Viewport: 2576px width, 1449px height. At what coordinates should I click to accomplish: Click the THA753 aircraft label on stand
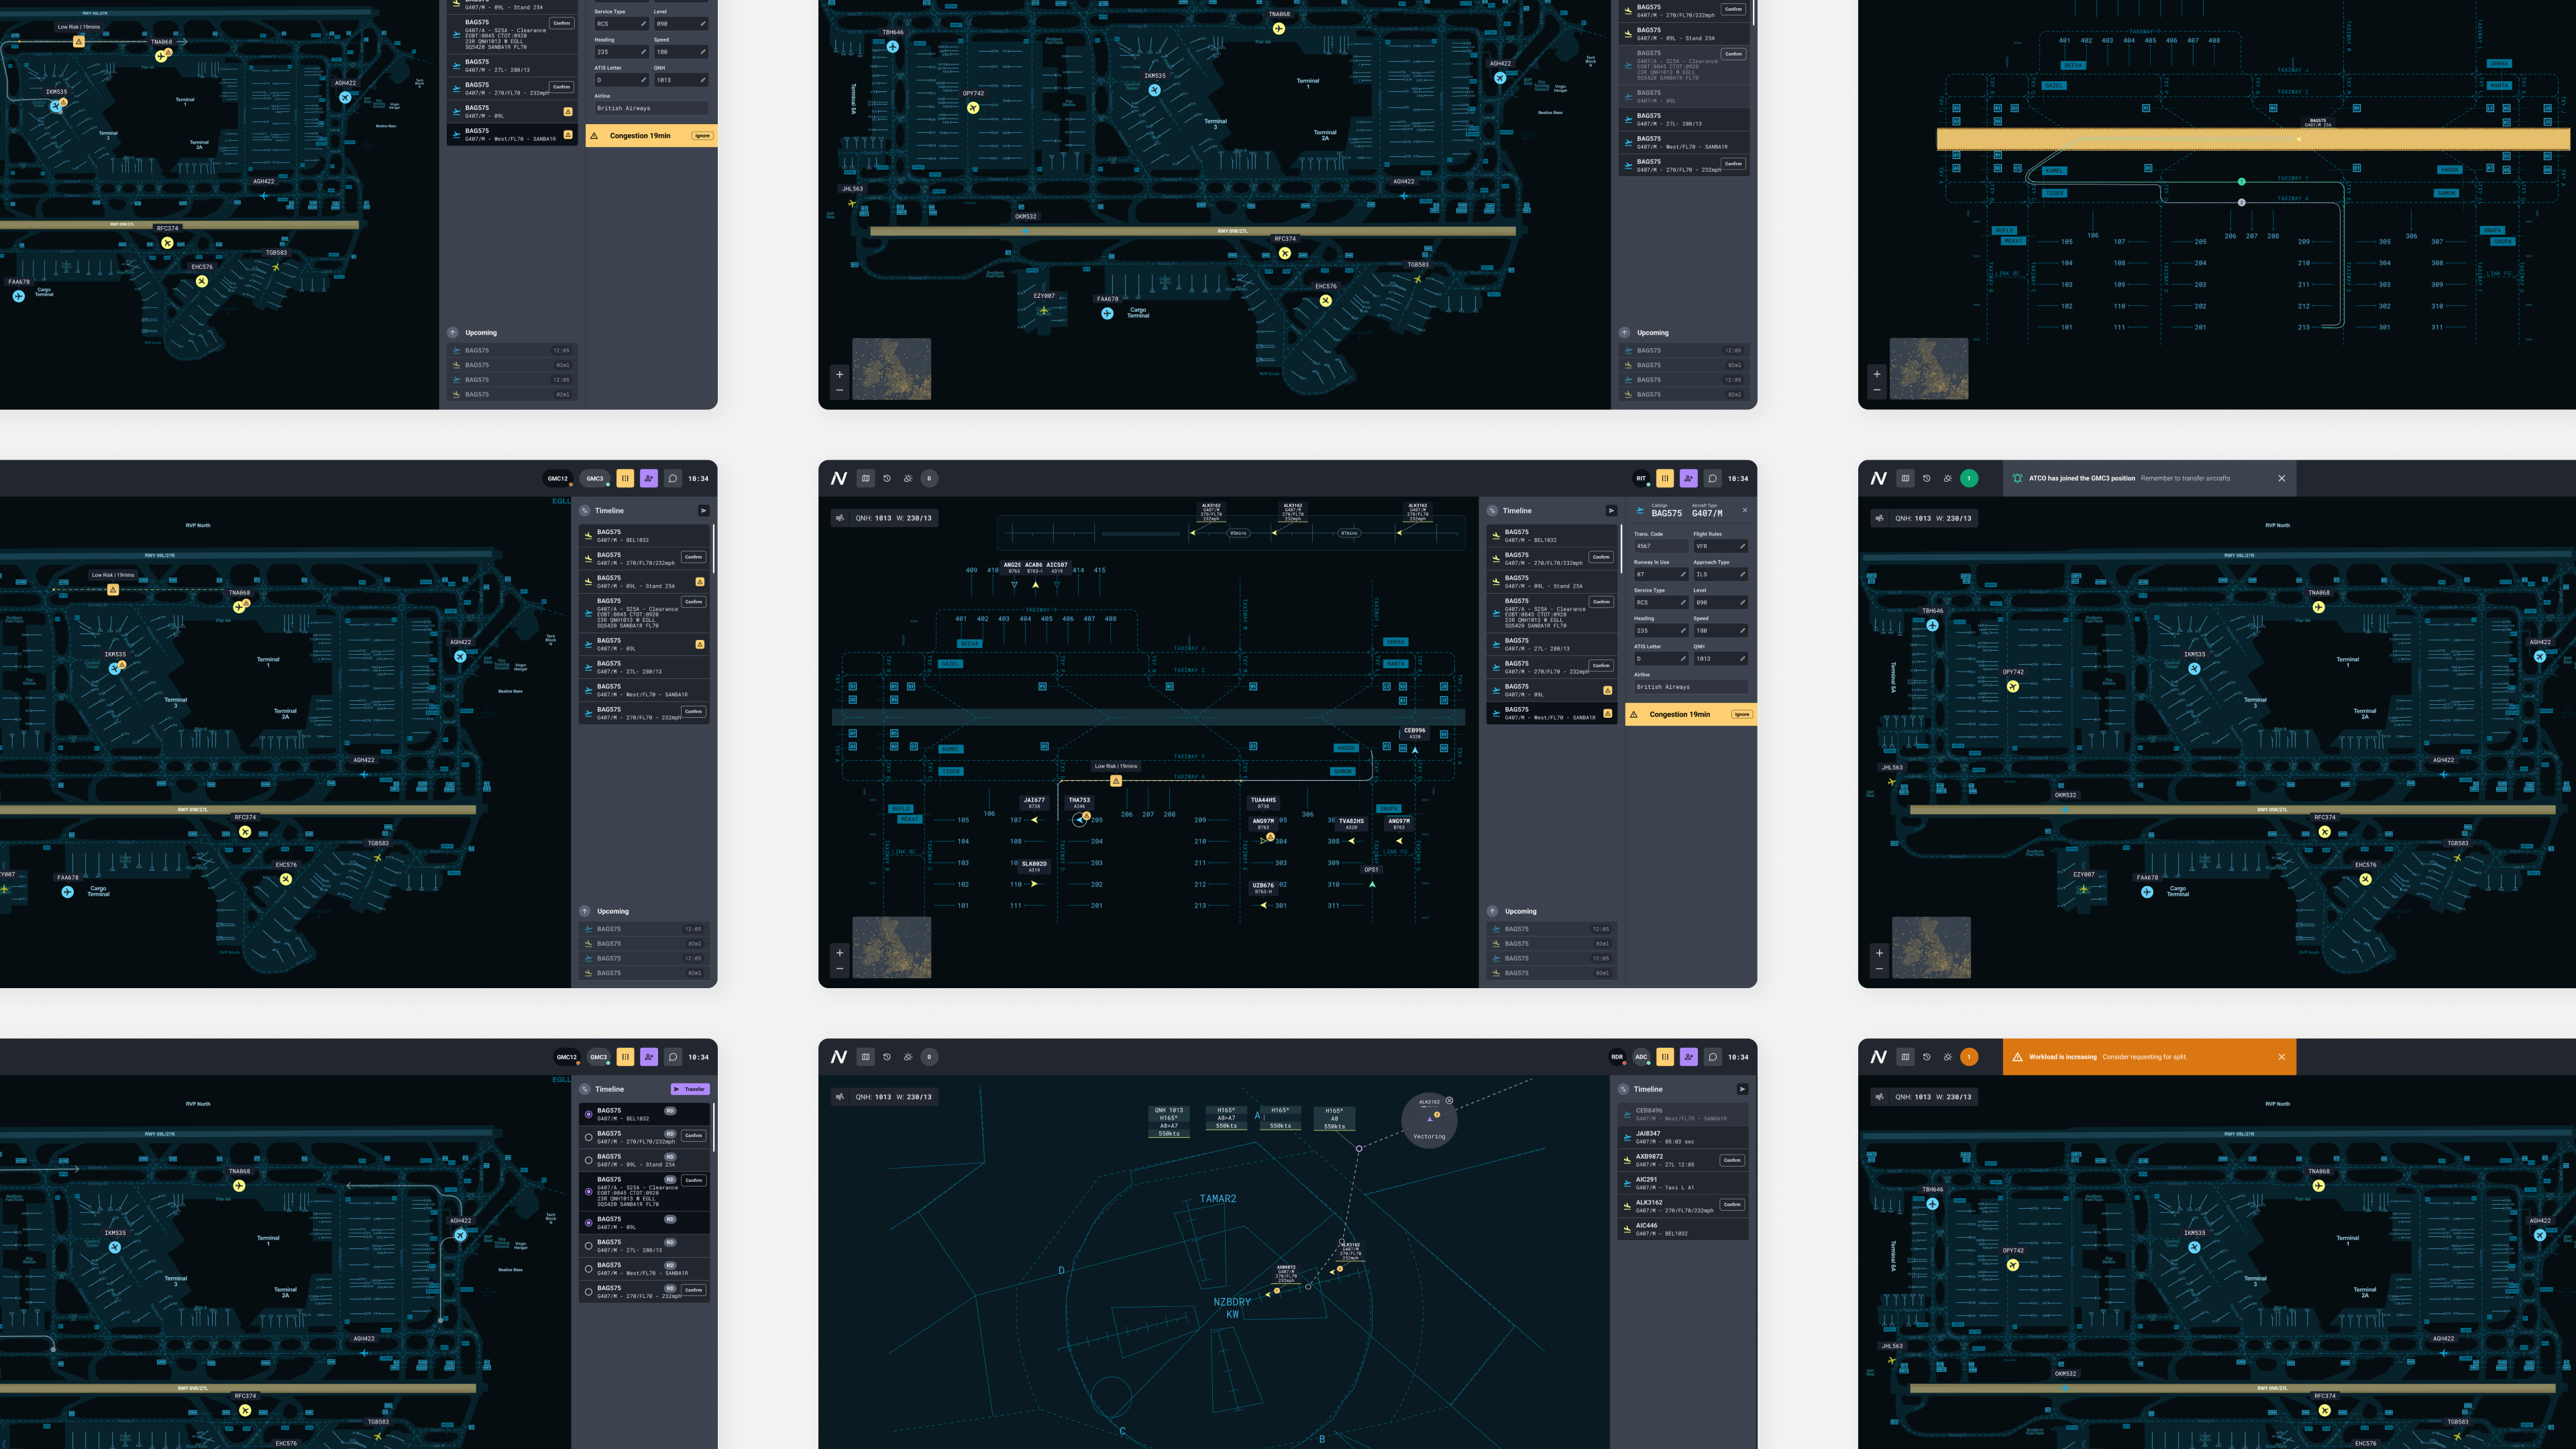(x=1079, y=802)
